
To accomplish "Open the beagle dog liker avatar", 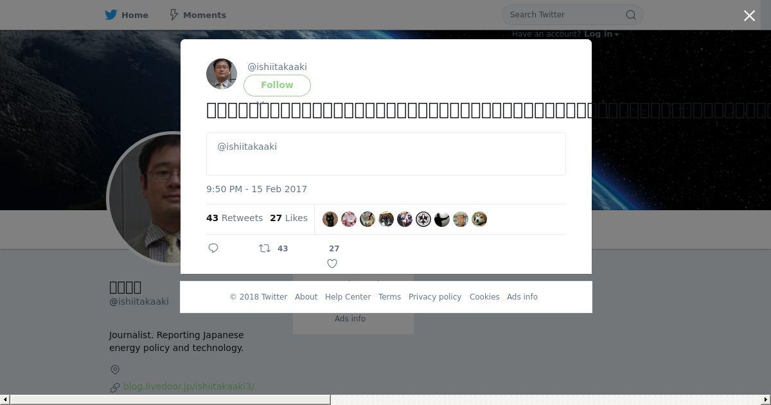I will [x=479, y=219].
